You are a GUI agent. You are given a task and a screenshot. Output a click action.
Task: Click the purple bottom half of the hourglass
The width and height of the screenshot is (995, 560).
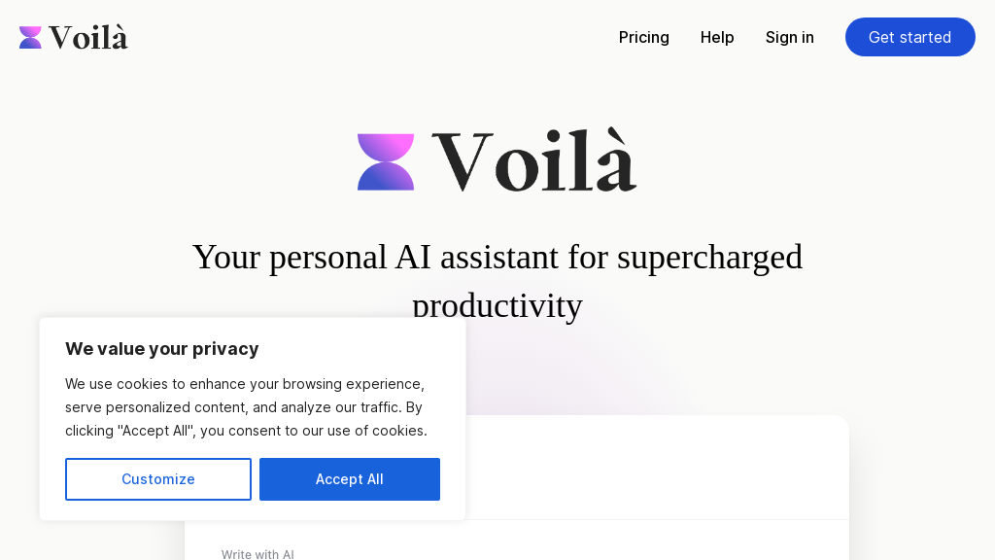[x=387, y=175]
